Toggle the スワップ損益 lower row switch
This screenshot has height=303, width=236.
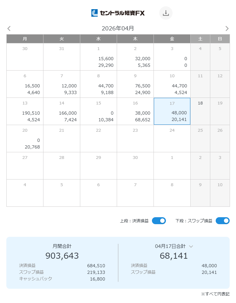point(222,221)
